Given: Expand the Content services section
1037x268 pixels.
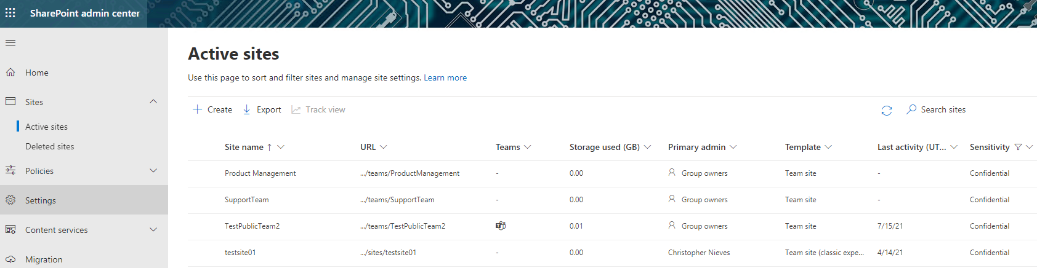Looking at the screenshot, I should (x=153, y=230).
